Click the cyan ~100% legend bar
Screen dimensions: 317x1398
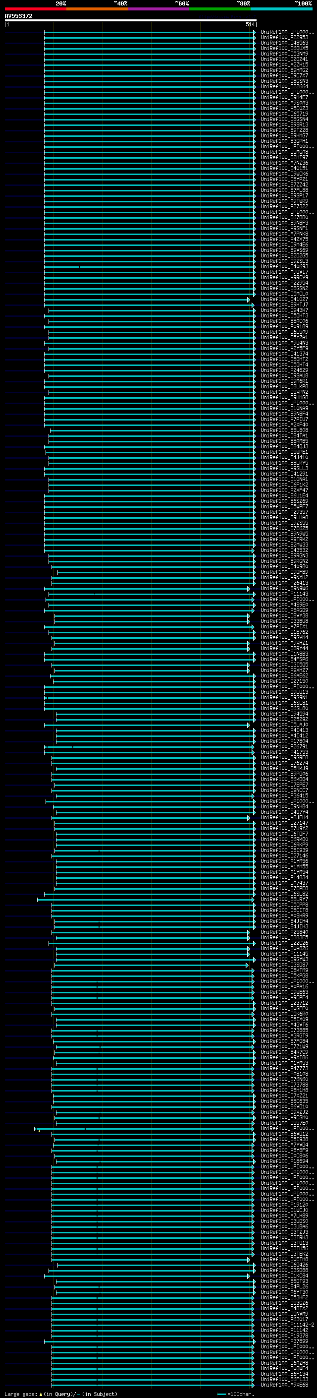tap(281, 9)
